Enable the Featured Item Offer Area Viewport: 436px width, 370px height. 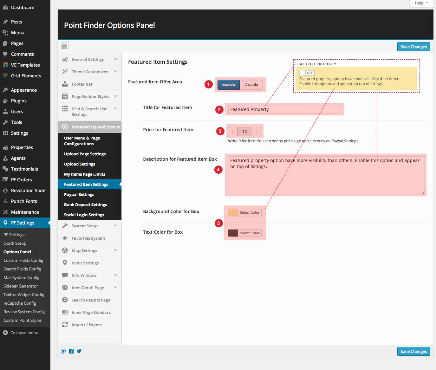[228, 85]
